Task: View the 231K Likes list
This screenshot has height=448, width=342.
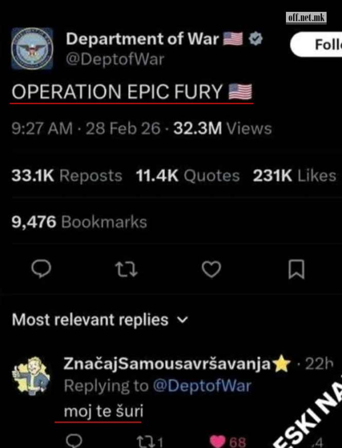Action: [294, 175]
